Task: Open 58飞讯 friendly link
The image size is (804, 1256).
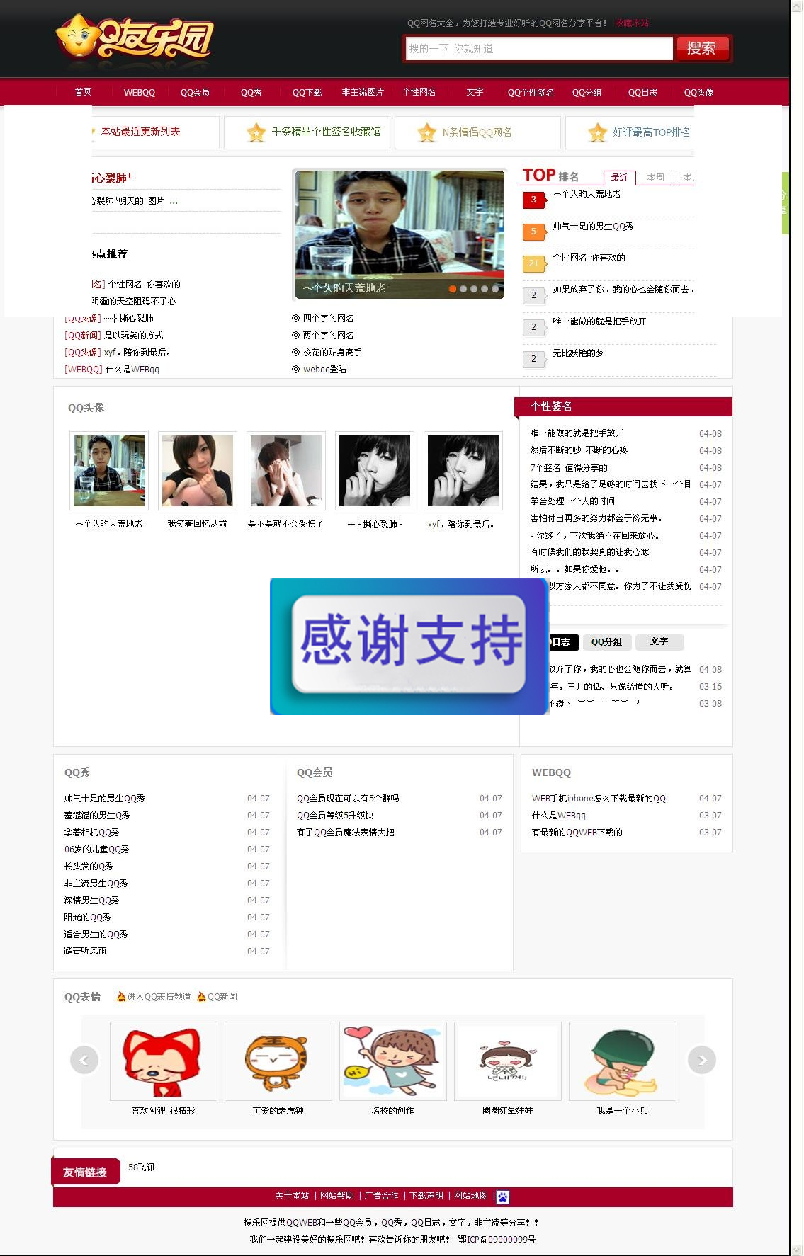Action: point(142,1167)
